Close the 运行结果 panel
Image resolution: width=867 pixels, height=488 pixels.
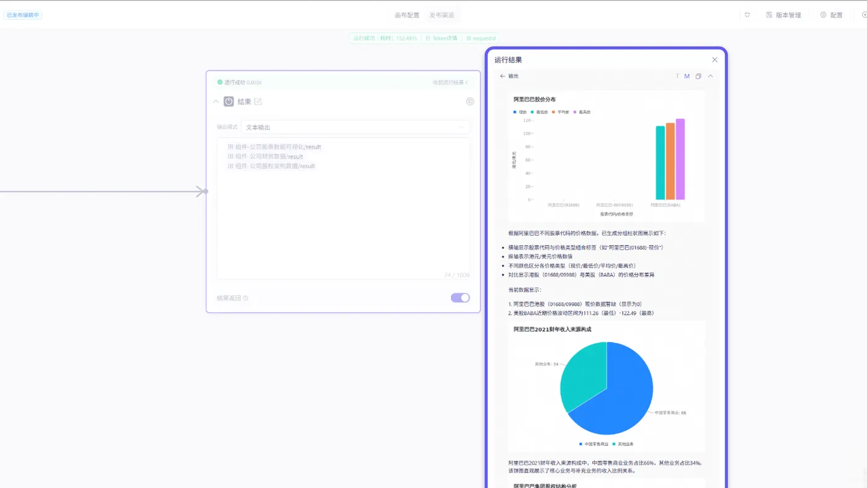tap(715, 60)
